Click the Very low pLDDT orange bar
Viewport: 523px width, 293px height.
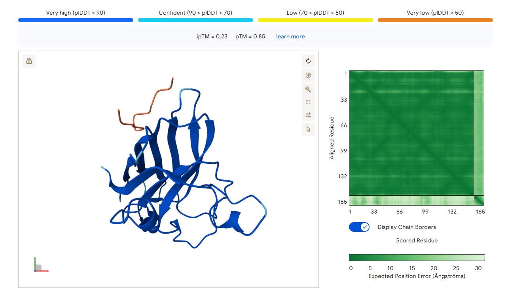pyautogui.click(x=435, y=20)
